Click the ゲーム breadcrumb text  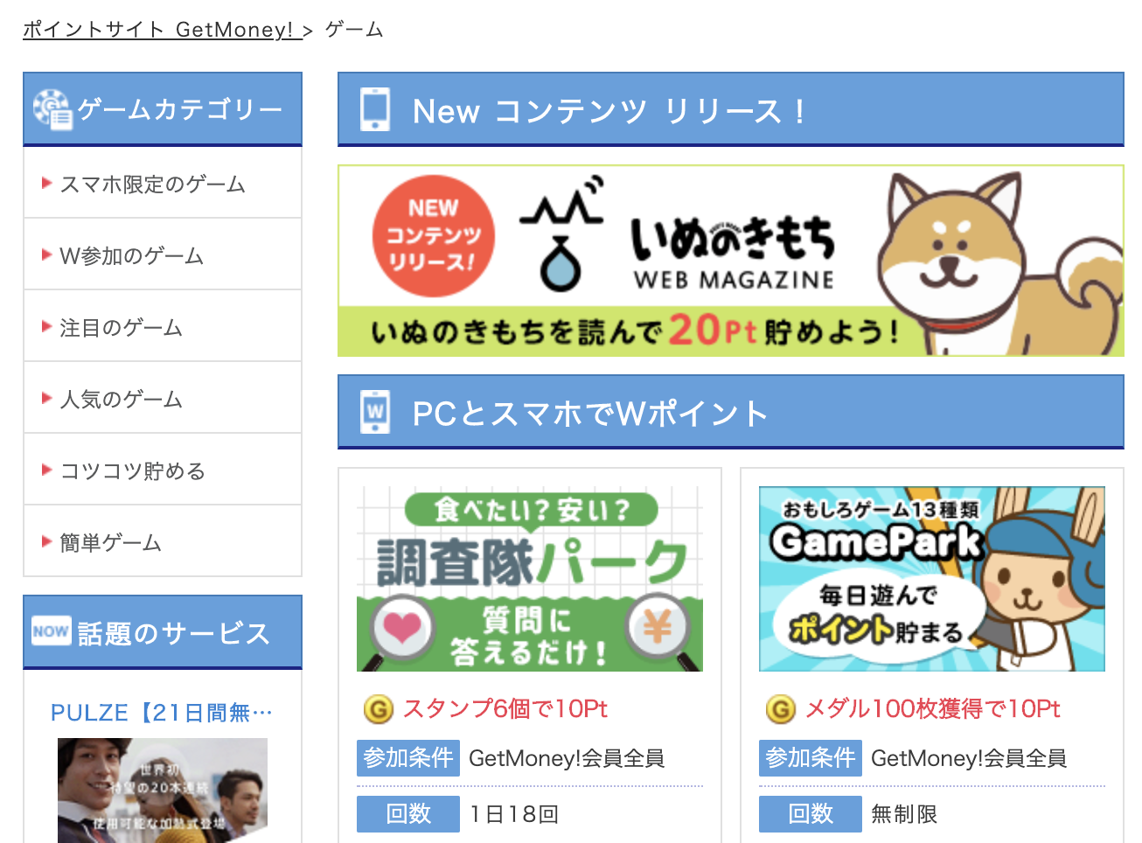[x=354, y=30]
